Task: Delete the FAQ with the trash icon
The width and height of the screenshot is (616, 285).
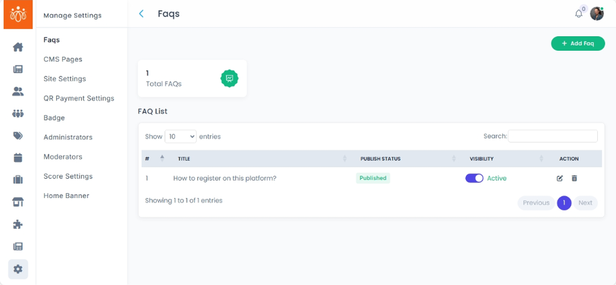Action: pos(574,179)
